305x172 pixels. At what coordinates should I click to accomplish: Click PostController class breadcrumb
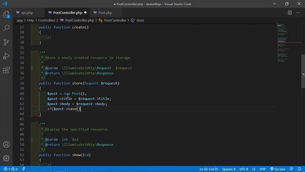(x=115, y=20)
